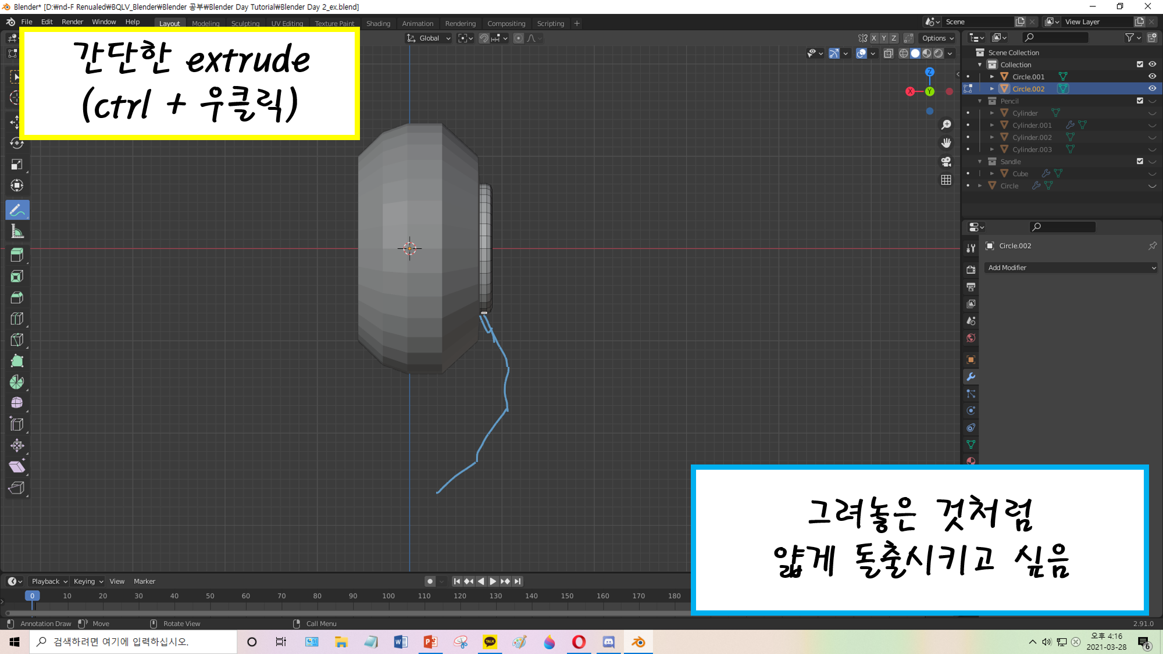Open the Global transform orientation dropdown

click(x=429, y=38)
